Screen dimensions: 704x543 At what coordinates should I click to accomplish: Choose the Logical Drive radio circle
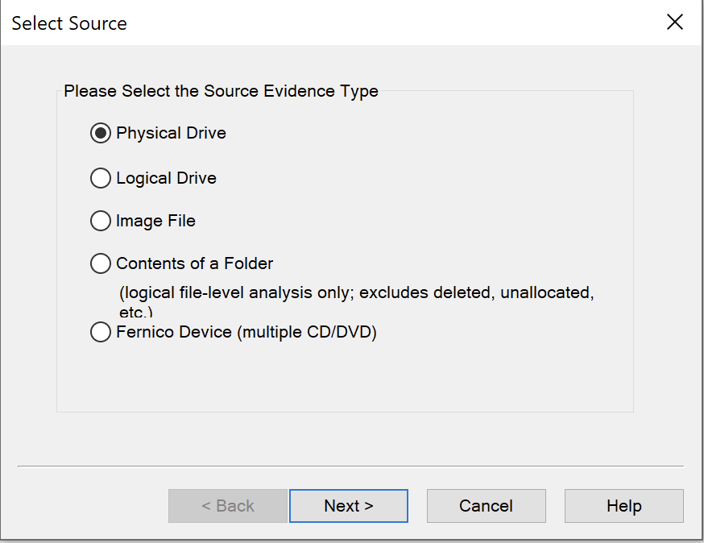[101, 178]
